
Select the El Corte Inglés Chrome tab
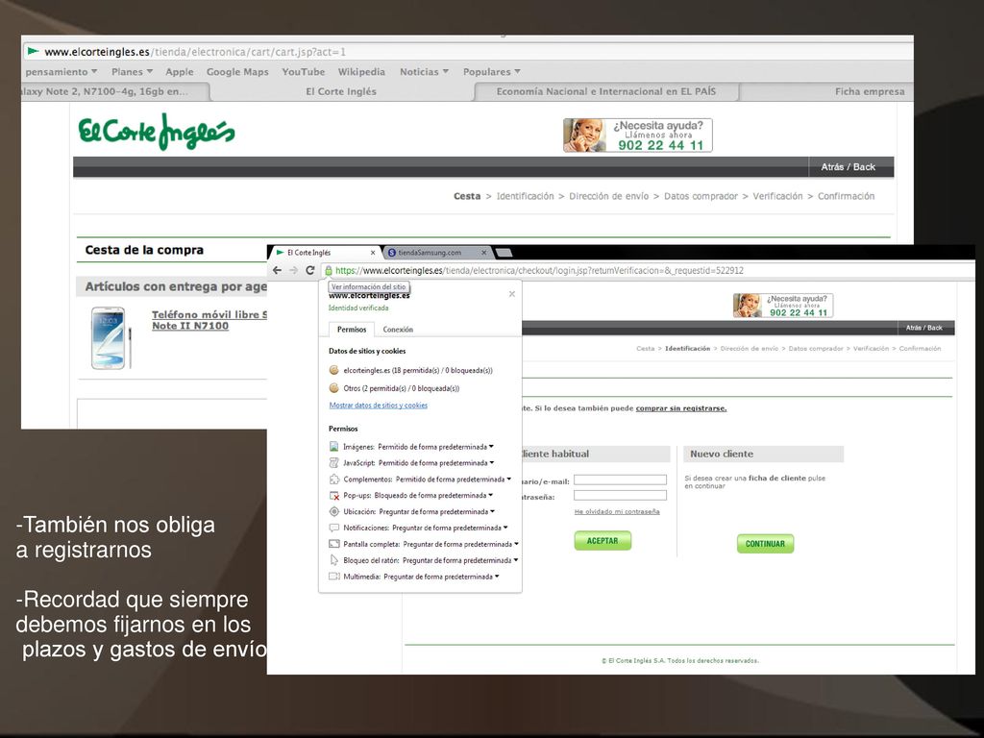tap(325, 253)
